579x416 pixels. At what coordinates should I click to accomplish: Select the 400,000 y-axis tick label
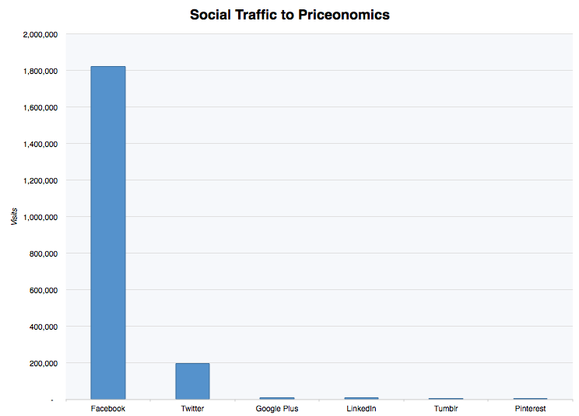pyautogui.click(x=42, y=327)
